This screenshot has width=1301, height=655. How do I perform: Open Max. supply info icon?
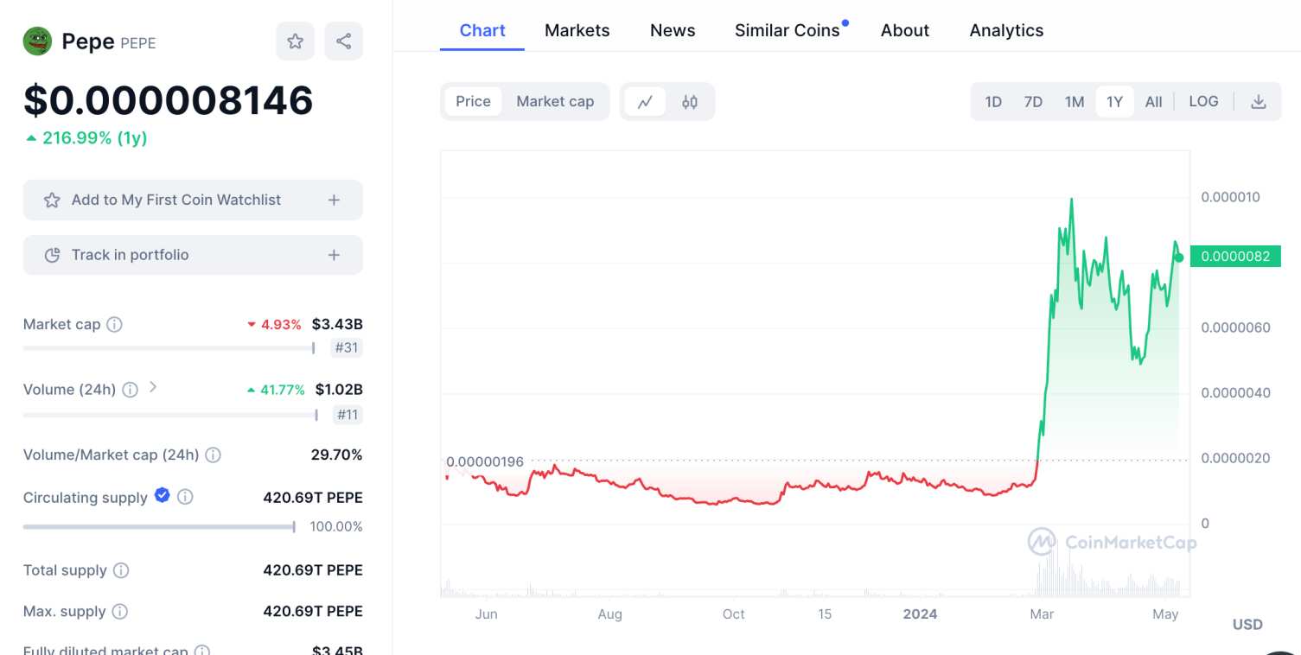click(120, 612)
